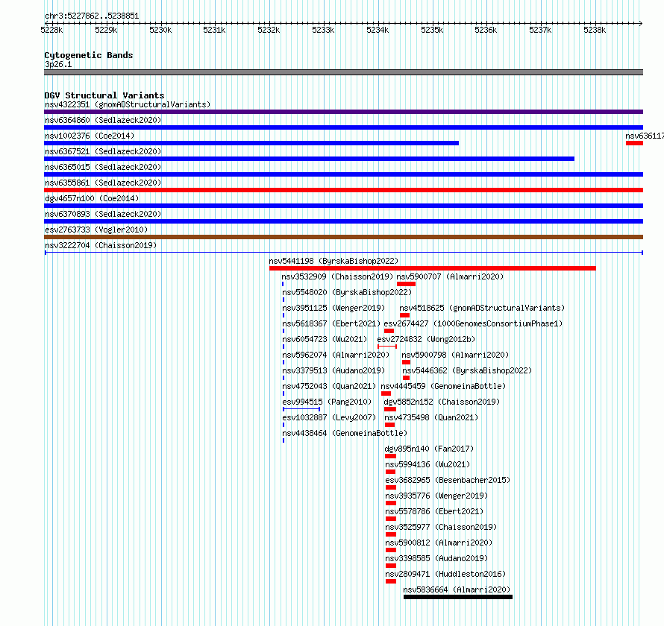Viewport: 664px width, 626px height.
Task: Click the nsv6367521 (Sedlazeck2020) label
Action: 103,151
